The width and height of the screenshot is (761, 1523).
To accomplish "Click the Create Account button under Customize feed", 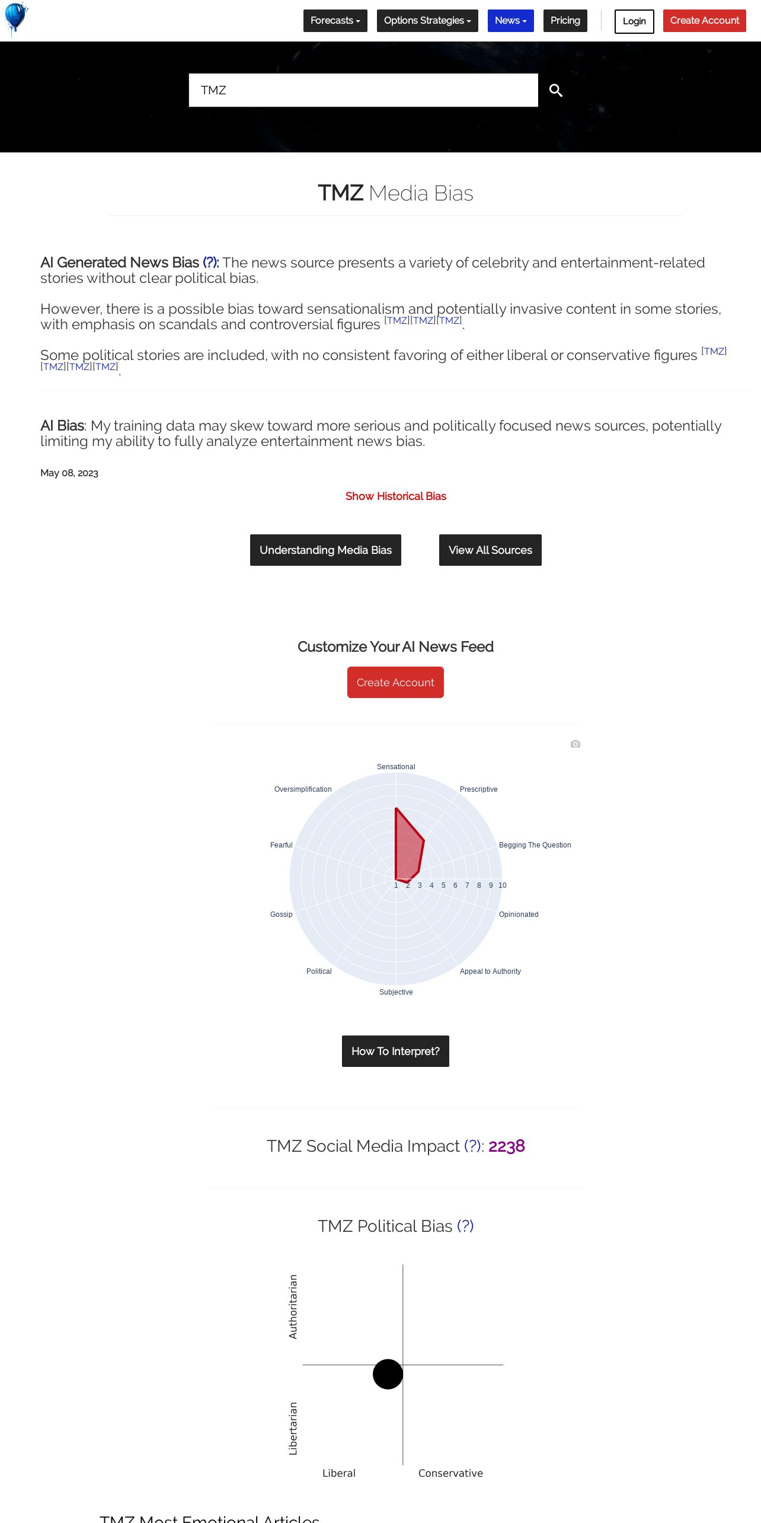I will (x=395, y=683).
